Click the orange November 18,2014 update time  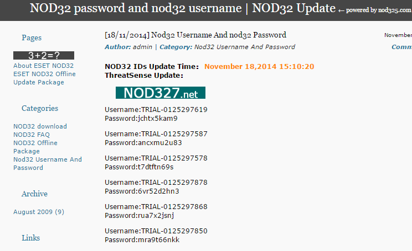(259, 67)
